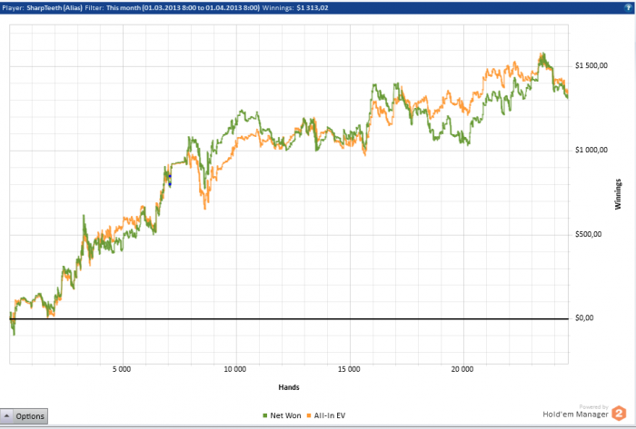Click the 20 000 hands axis label
Screen dimensions: 636x429
pos(462,369)
